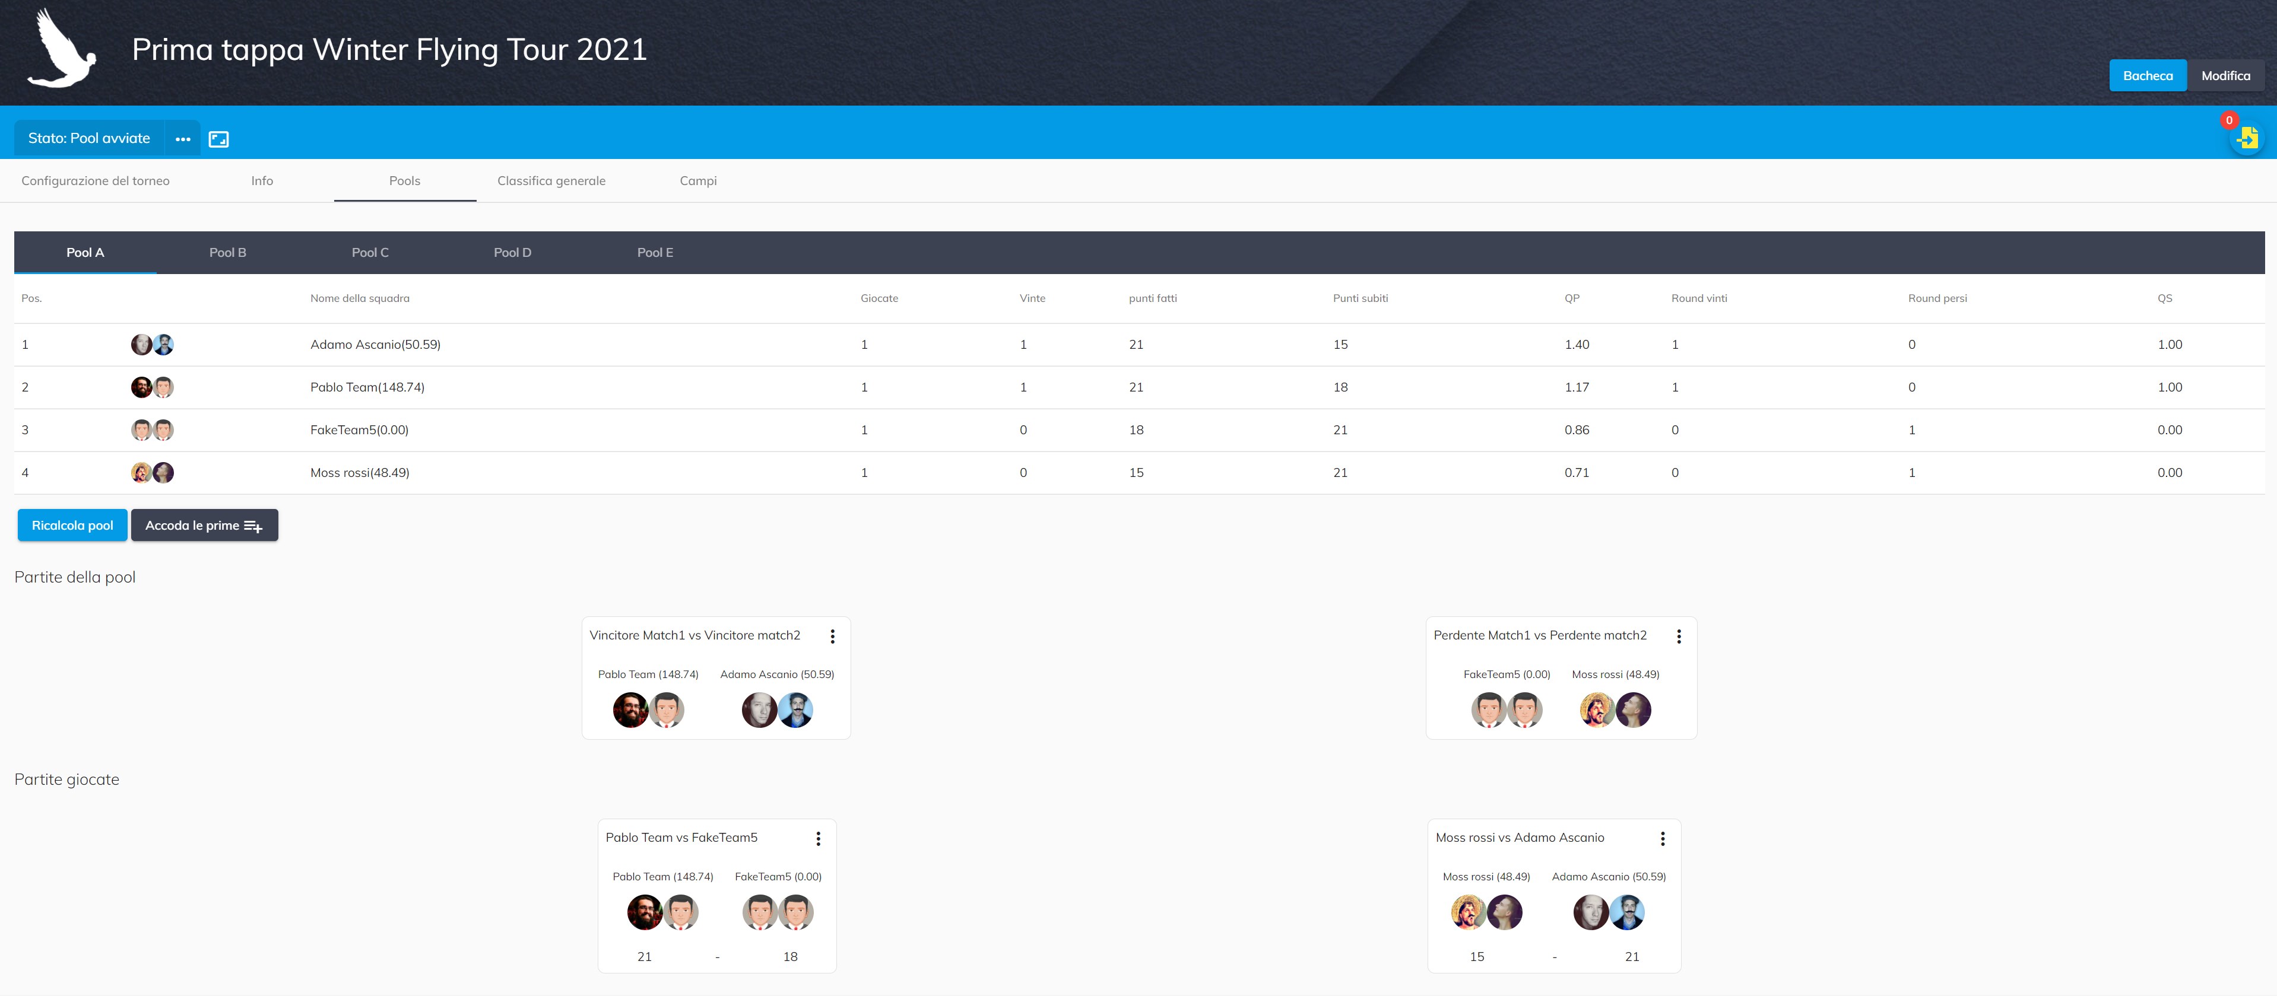Open options for Perdente Match1 vs Perdente match2

pyautogui.click(x=1679, y=636)
